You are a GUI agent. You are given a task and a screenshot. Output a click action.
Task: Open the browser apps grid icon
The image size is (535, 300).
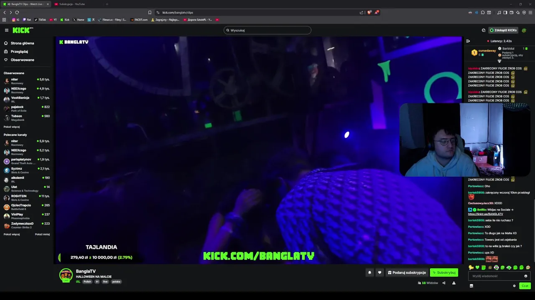[x=4, y=20]
